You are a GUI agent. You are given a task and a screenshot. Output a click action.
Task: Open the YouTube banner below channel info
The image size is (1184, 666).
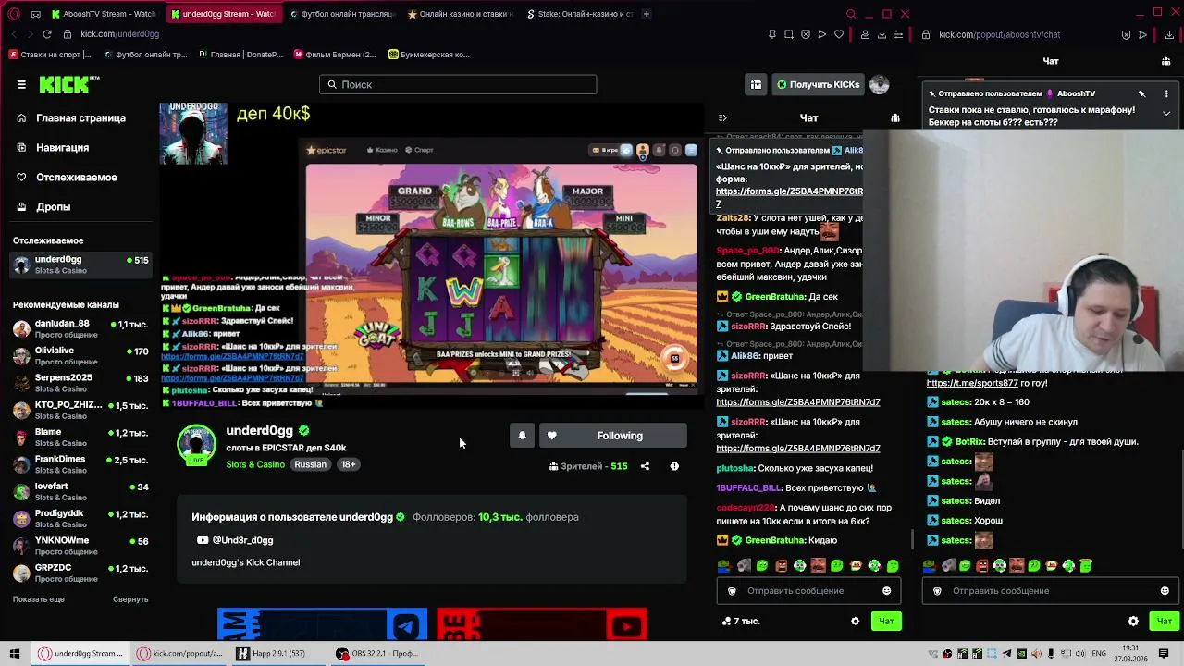pos(542,624)
